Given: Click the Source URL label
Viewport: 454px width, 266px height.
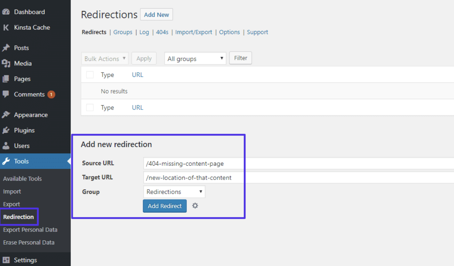Looking at the screenshot, I should [x=98, y=163].
